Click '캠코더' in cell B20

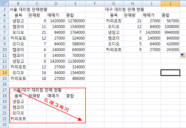click(18, 107)
